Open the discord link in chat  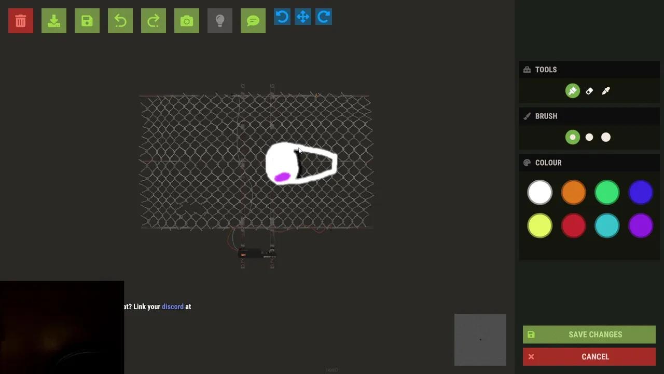tap(173, 306)
